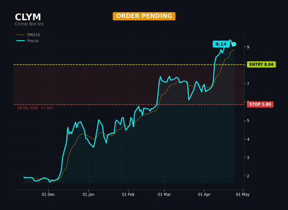
Task: Click the ENTRY 8.04 label
Action: tap(262, 64)
